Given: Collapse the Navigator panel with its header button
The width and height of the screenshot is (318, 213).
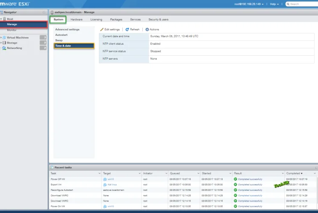Looking at the screenshot, I should 44,12.
